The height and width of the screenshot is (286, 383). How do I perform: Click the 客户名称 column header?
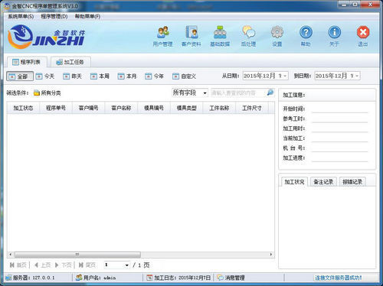[x=121, y=108]
